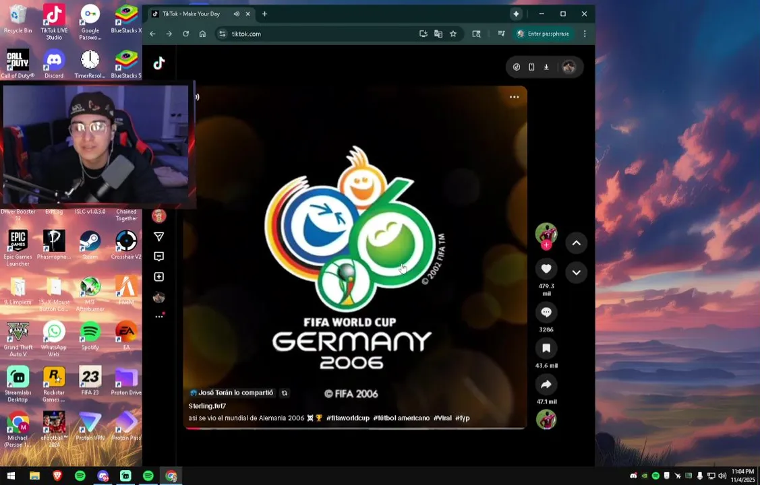The height and width of the screenshot is (485, 760).
Task: Open Windows Start menu
Action: click(x=11, y=476)
